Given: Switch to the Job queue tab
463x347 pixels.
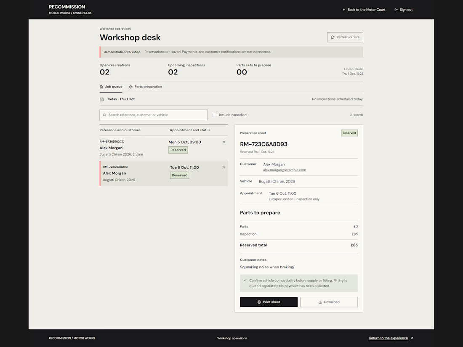Looking at the screenshot, I should point(111,87).
